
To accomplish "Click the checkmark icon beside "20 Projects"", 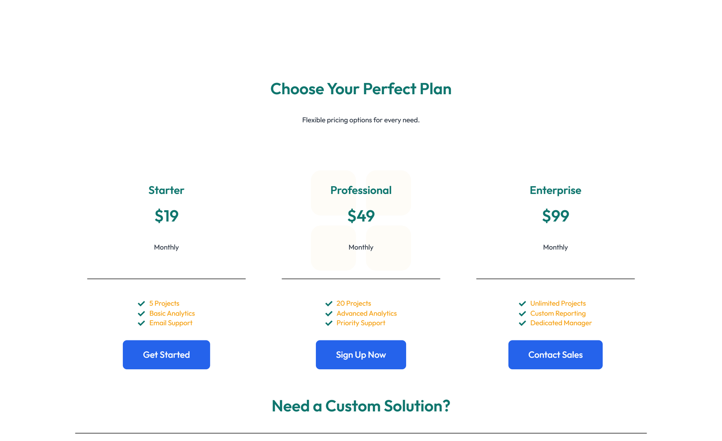I will [x=329, y=303].
